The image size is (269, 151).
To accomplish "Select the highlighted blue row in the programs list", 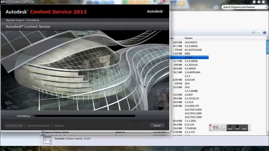I will (x=190, y=57).
